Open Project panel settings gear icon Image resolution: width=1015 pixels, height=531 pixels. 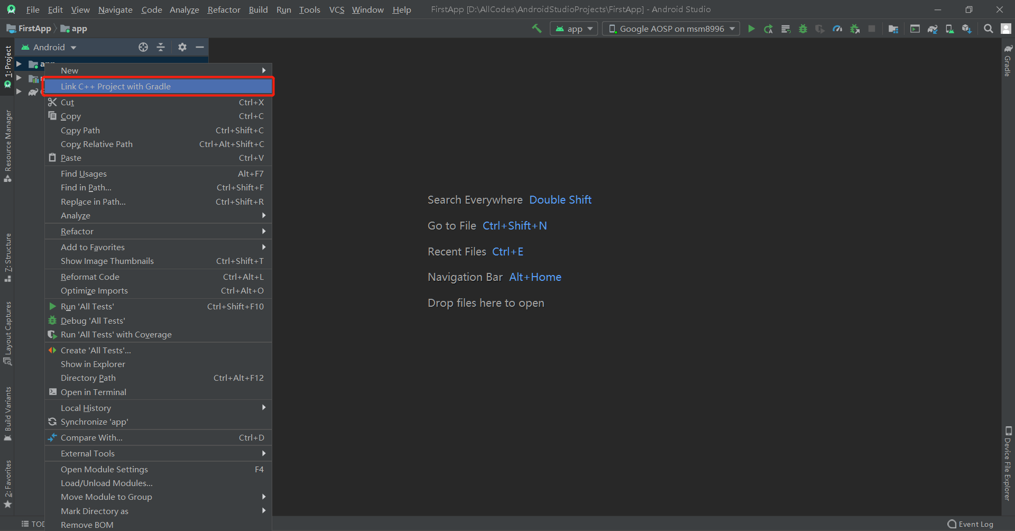coord(182,47)
